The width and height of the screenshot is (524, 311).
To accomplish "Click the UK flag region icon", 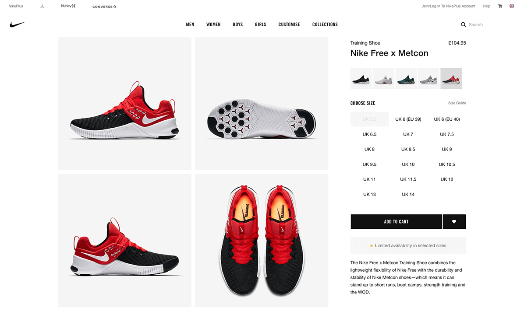I will 512,6.
